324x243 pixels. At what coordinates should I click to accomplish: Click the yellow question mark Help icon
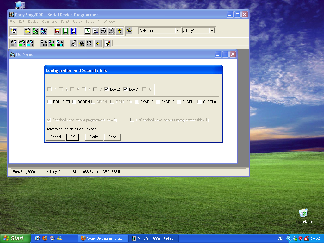(119, 31)
